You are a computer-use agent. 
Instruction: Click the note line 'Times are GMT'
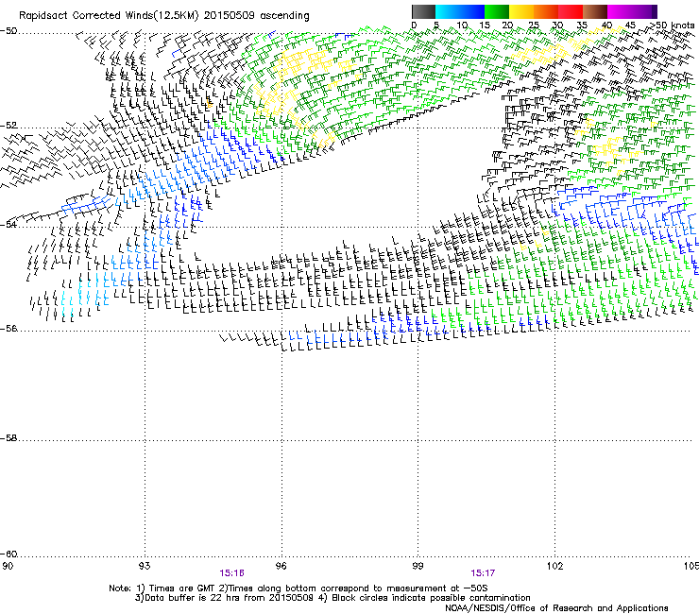pos(298,588)
